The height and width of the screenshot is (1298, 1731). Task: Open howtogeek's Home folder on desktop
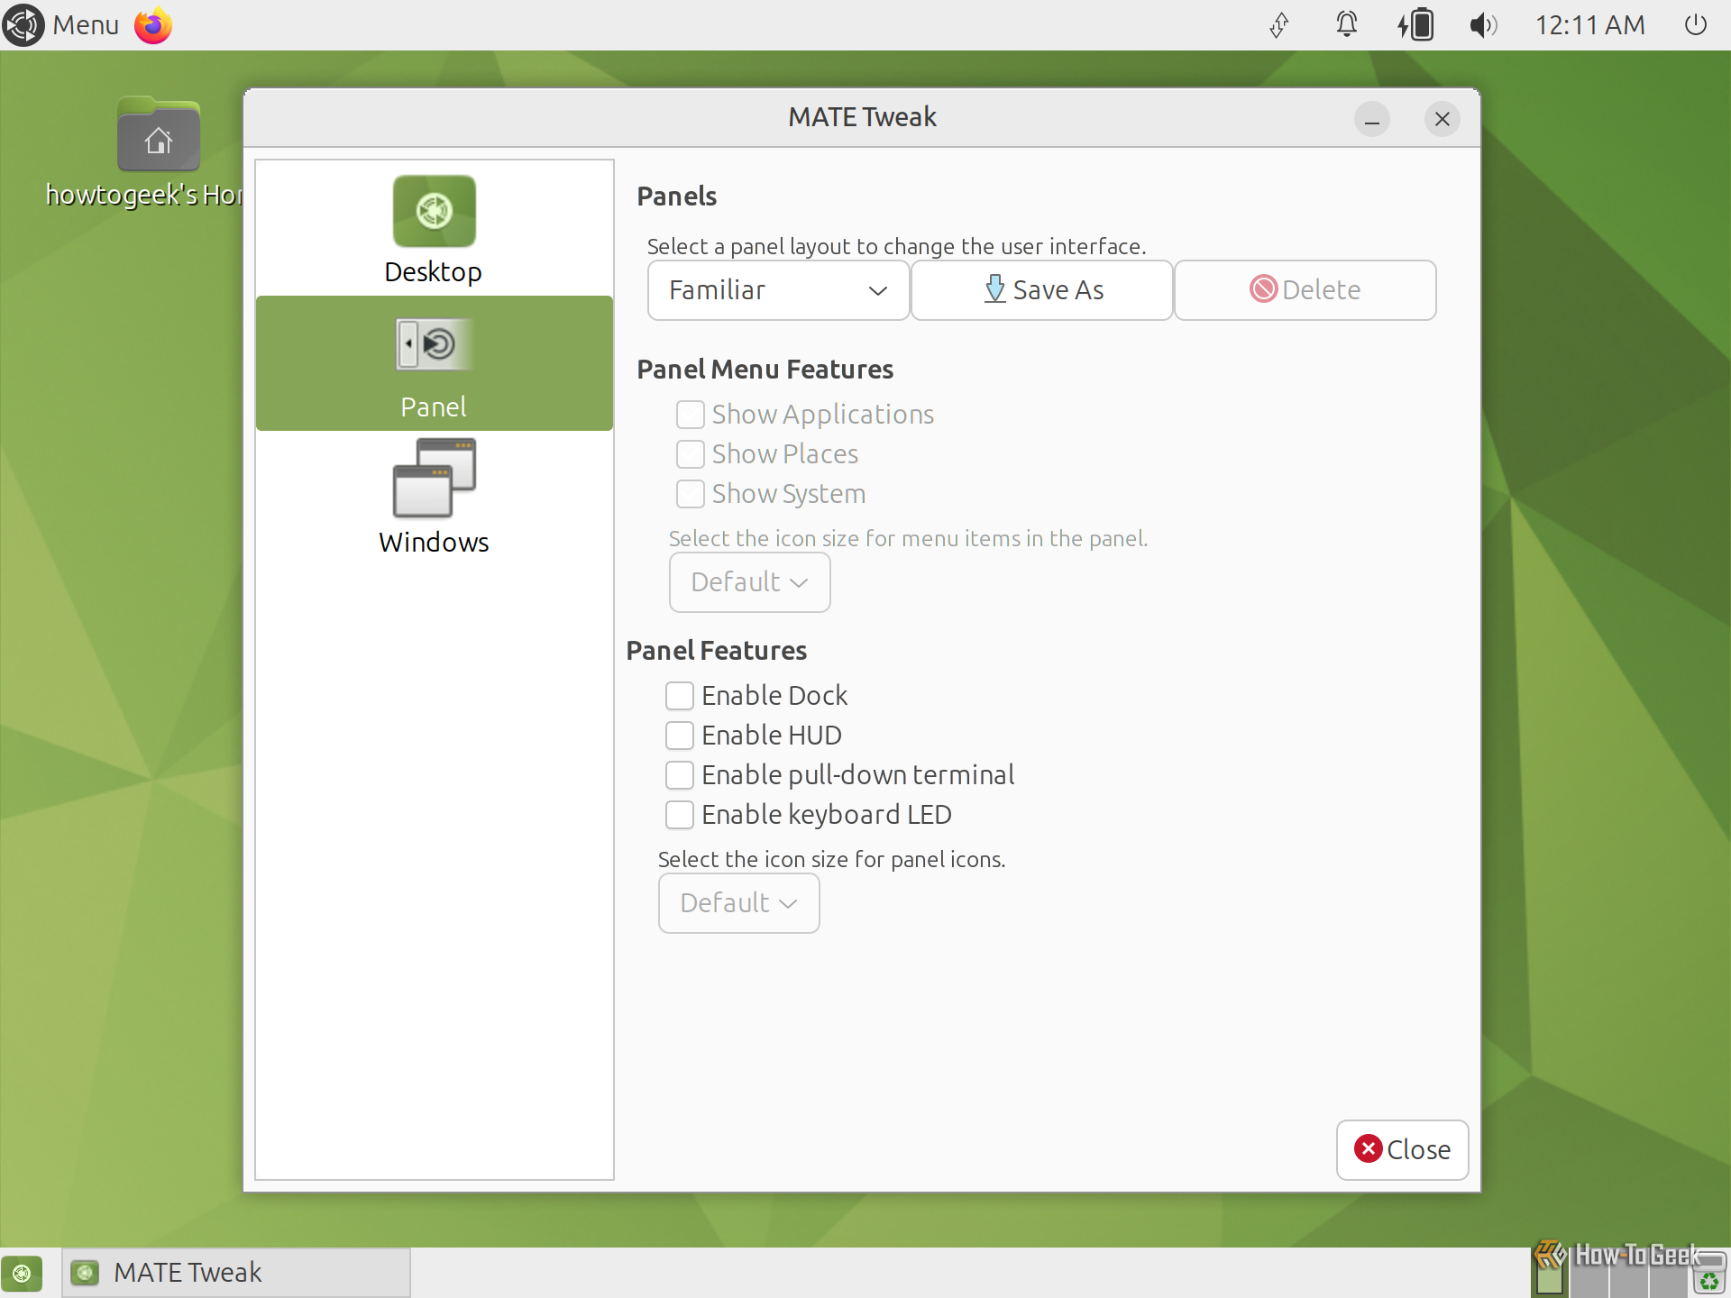159,135
